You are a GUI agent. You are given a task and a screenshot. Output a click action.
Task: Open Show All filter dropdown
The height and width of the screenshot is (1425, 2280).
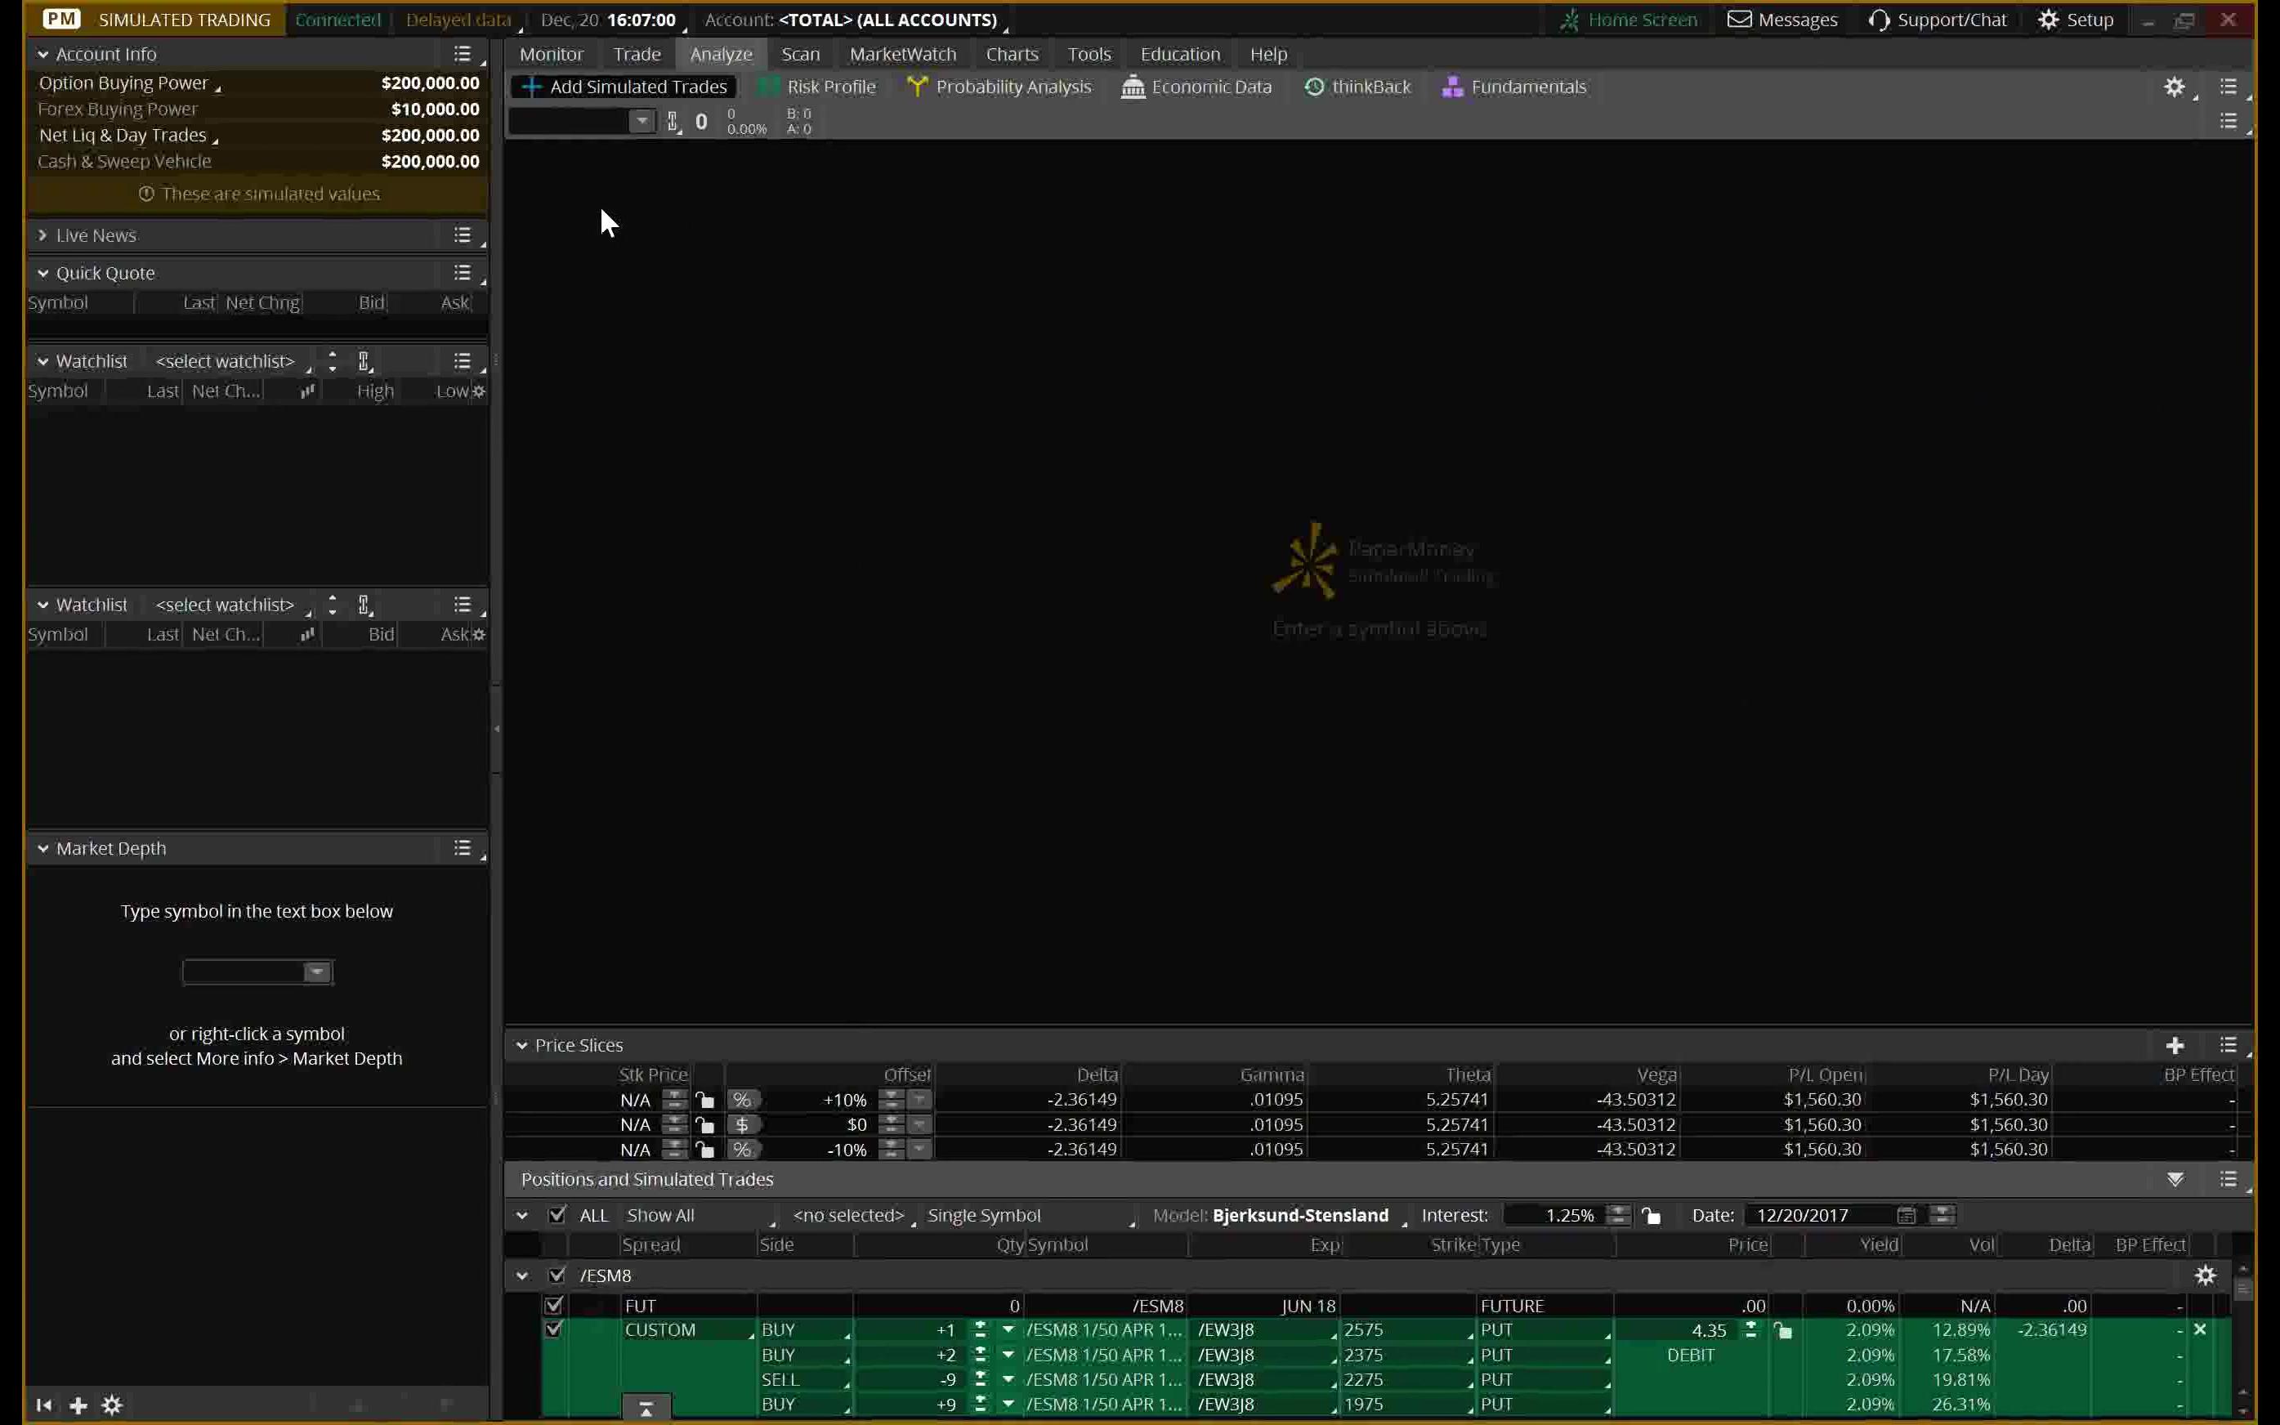click(700, 1216)
